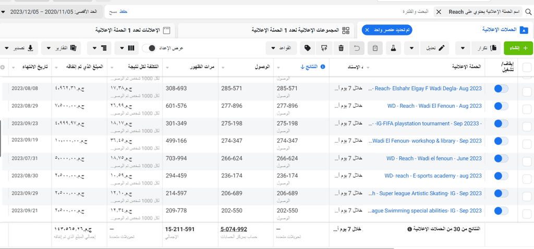
Task: Click the trash delete icon
Action: tap(341, 48)
